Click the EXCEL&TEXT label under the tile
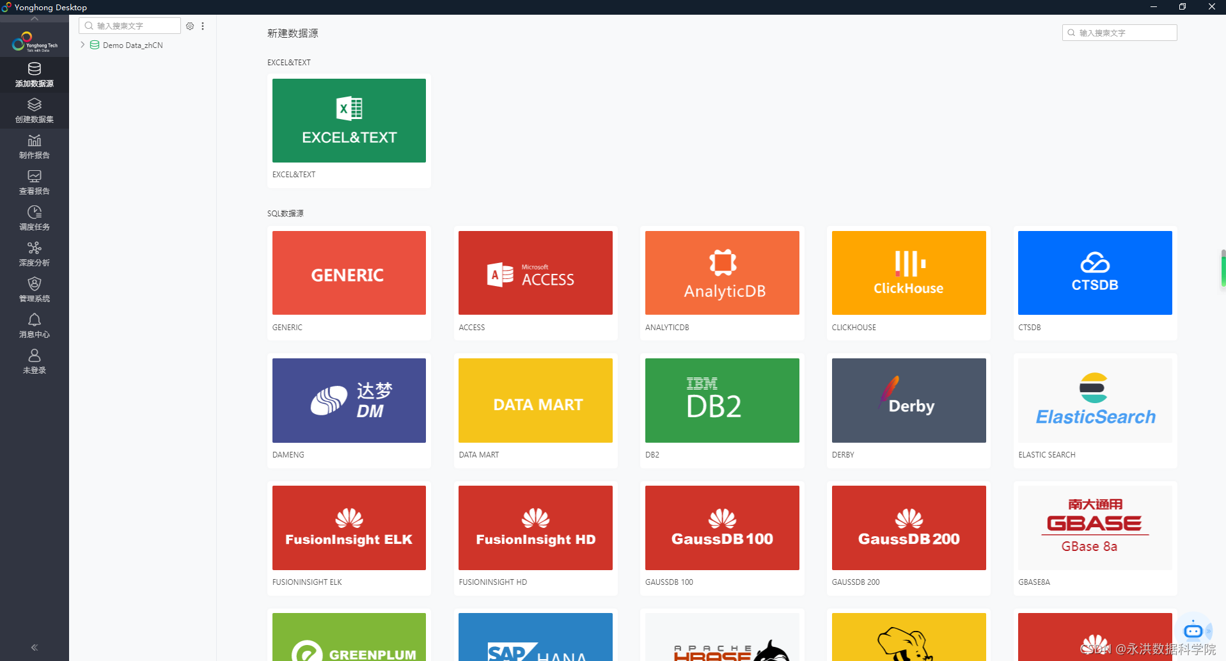The width and height of the screenshot is (1226, 661). coord(294,175)
